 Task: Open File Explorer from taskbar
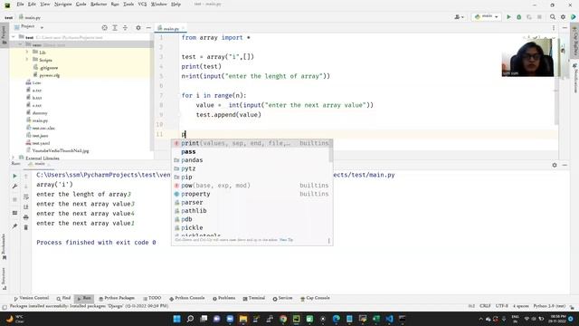243,319
